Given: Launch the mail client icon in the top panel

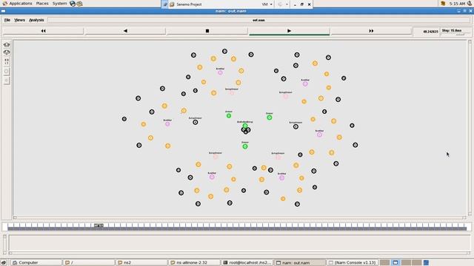Looking at the screenshot, I should tap(79, 4).
